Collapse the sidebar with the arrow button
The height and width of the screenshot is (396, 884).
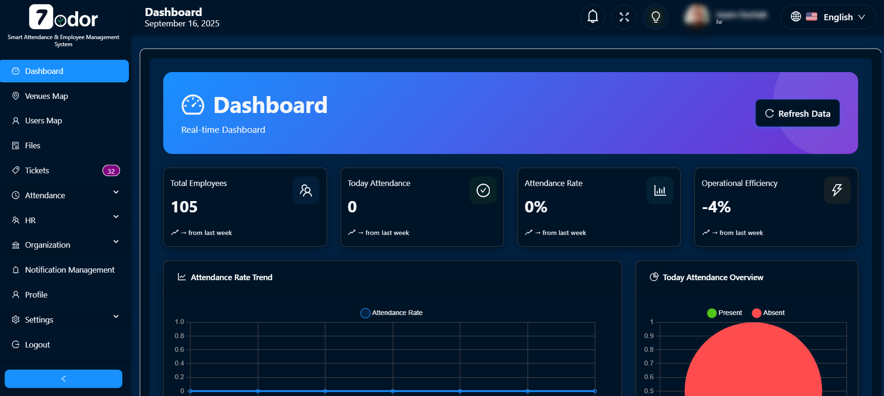[x=64, y=379]
